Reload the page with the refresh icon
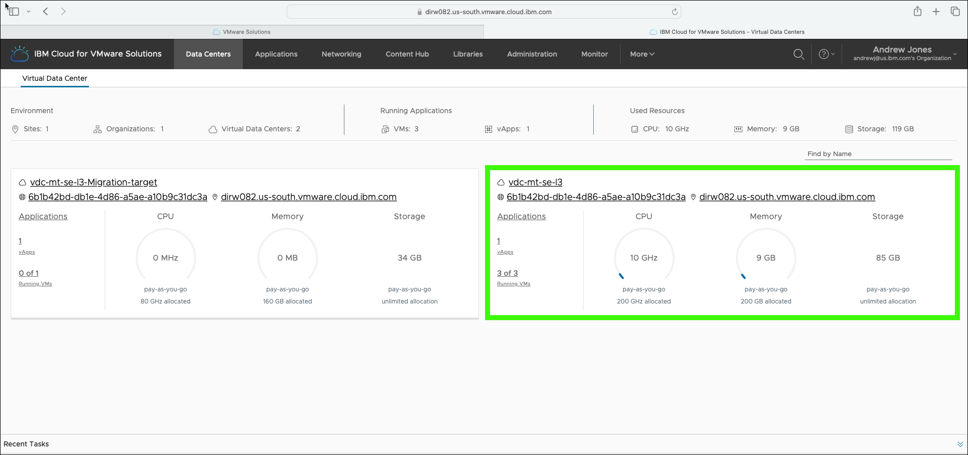Viewport: 968px width, 455px height. (x=675, y=12)
